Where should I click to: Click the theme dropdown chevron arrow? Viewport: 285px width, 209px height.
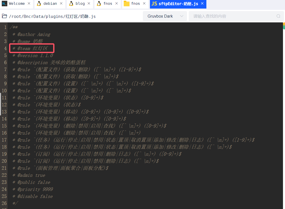coord(182,16)
